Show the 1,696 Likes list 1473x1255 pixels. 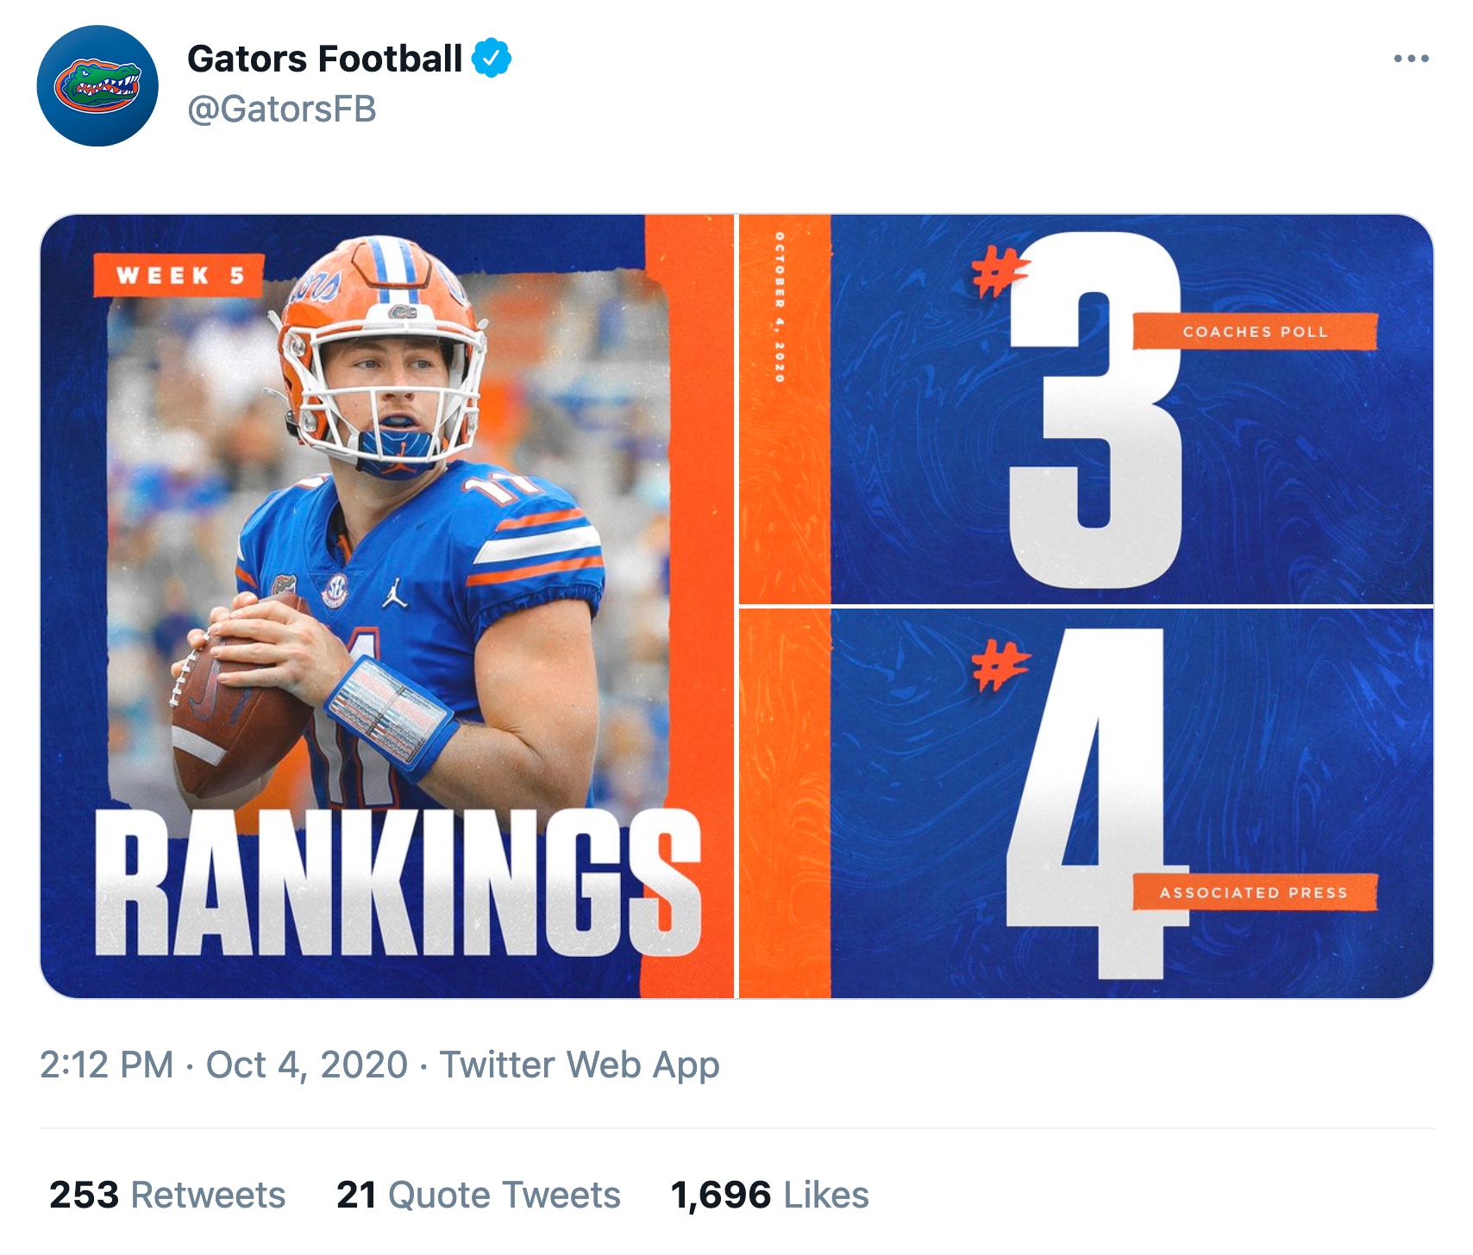[x=769, y=1195]
